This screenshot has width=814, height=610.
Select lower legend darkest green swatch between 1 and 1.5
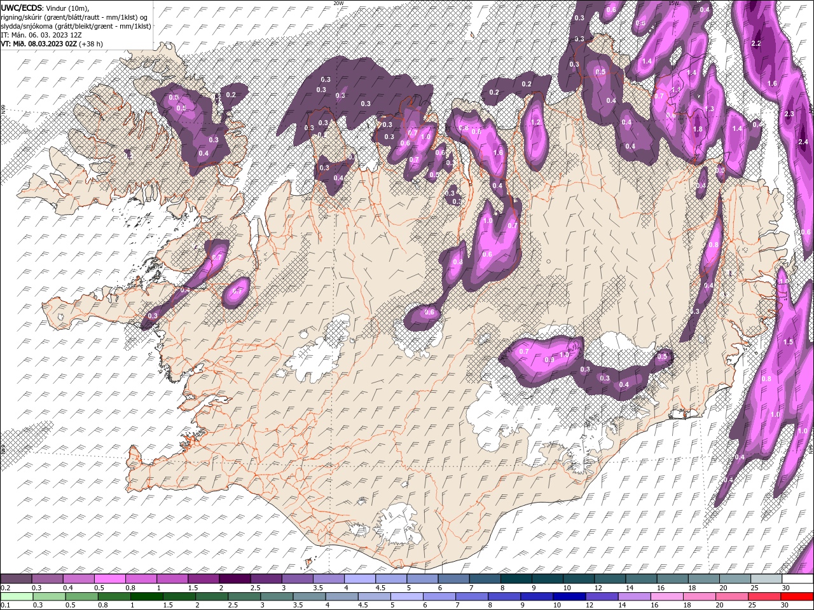[147, 597]
